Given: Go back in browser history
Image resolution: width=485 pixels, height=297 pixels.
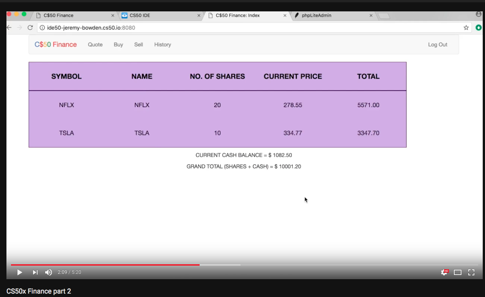Looking at the screenshot, I should point(9,28).
